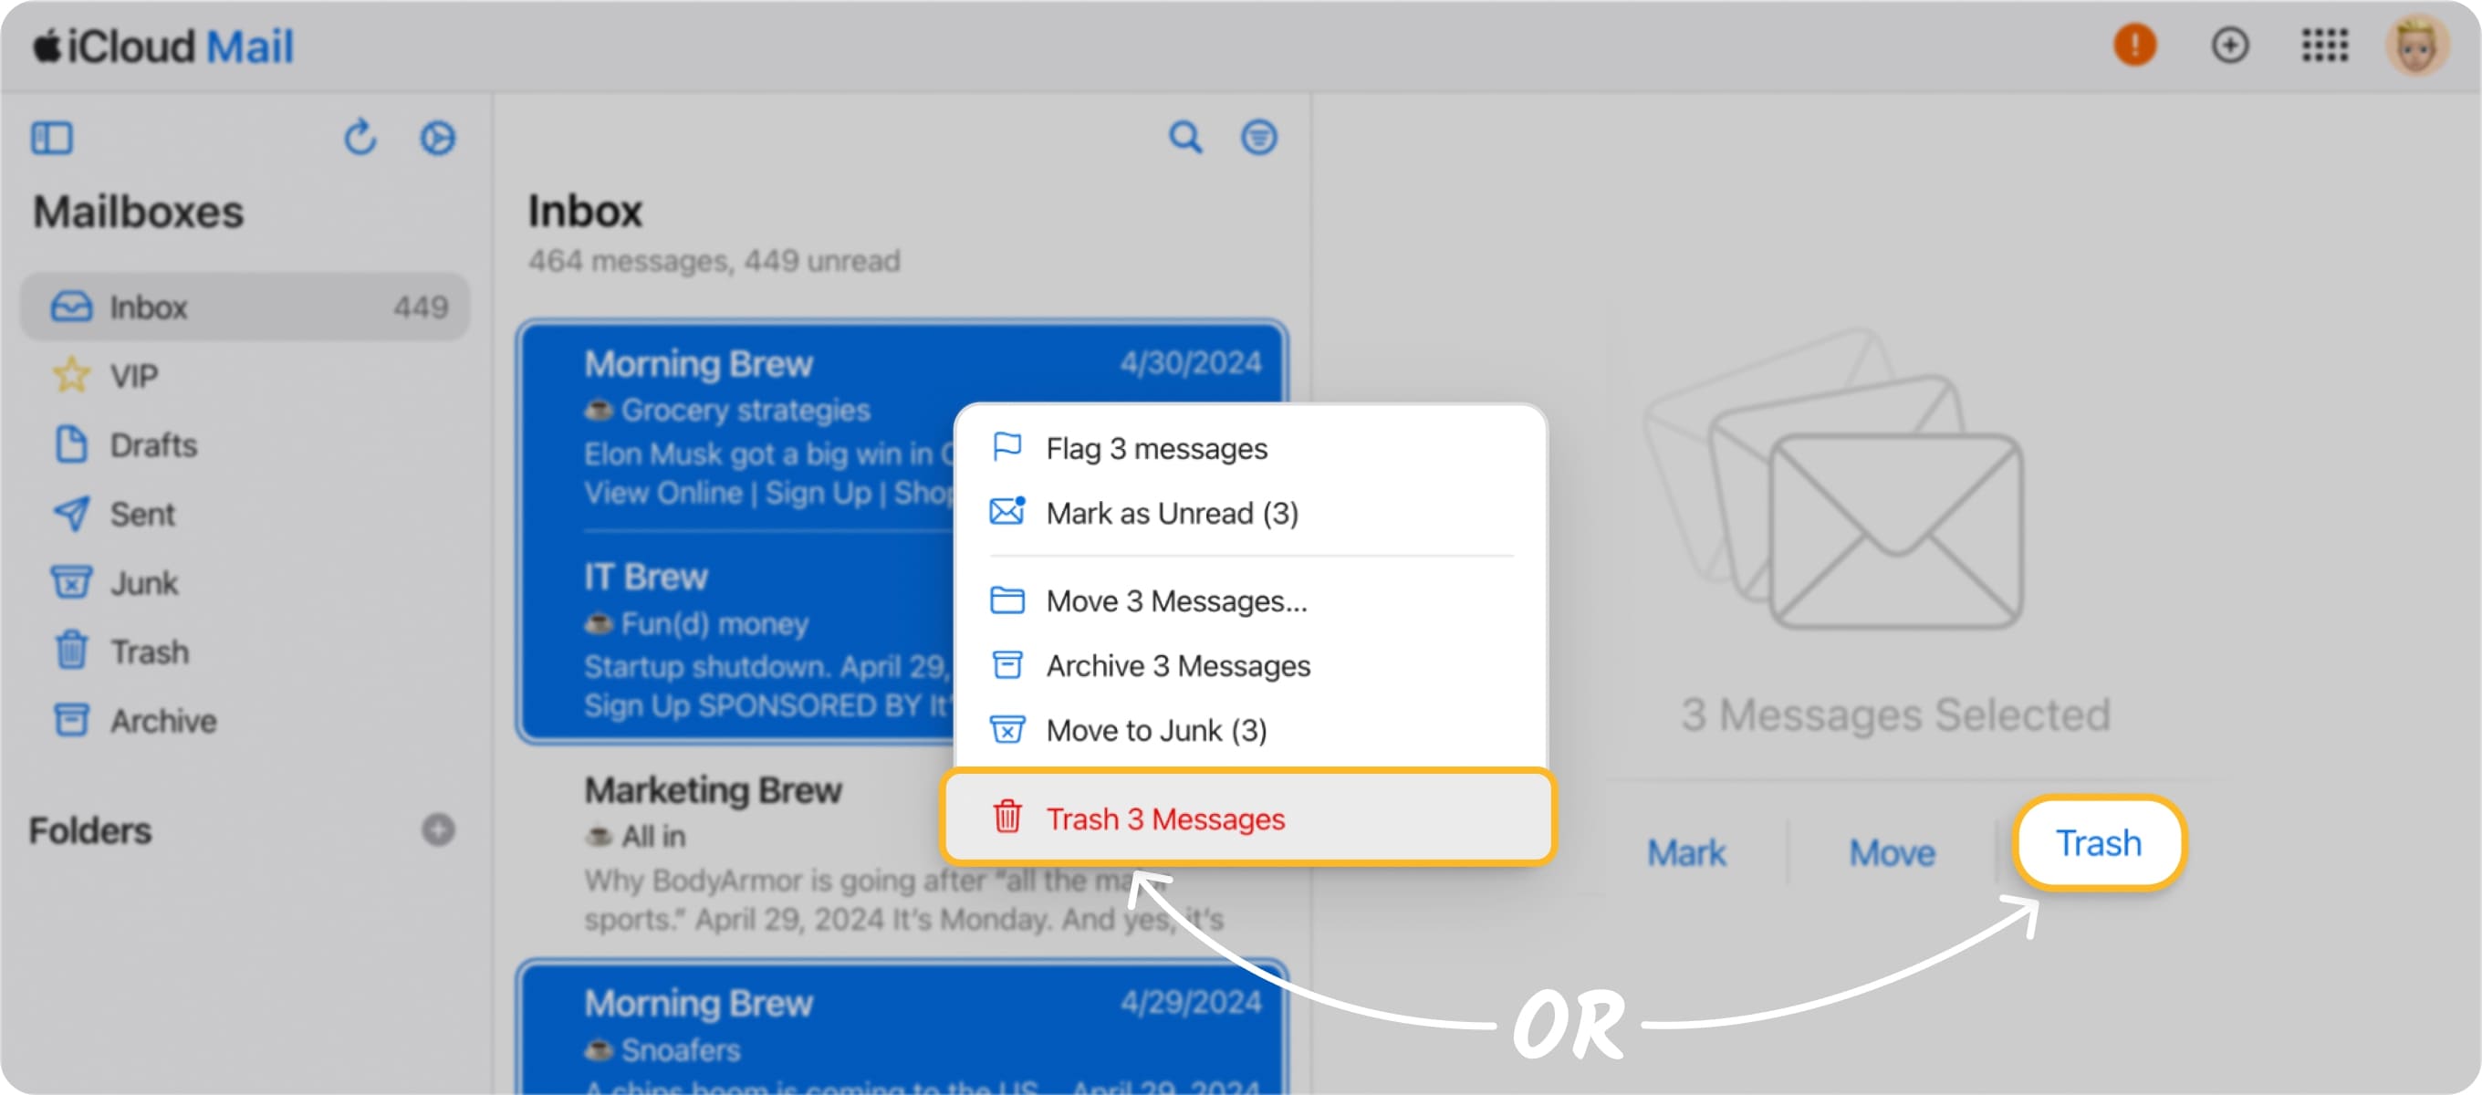Open the Sent mailbox label
Viewport: 2482px width, 1095px height.
click(141, 514)
